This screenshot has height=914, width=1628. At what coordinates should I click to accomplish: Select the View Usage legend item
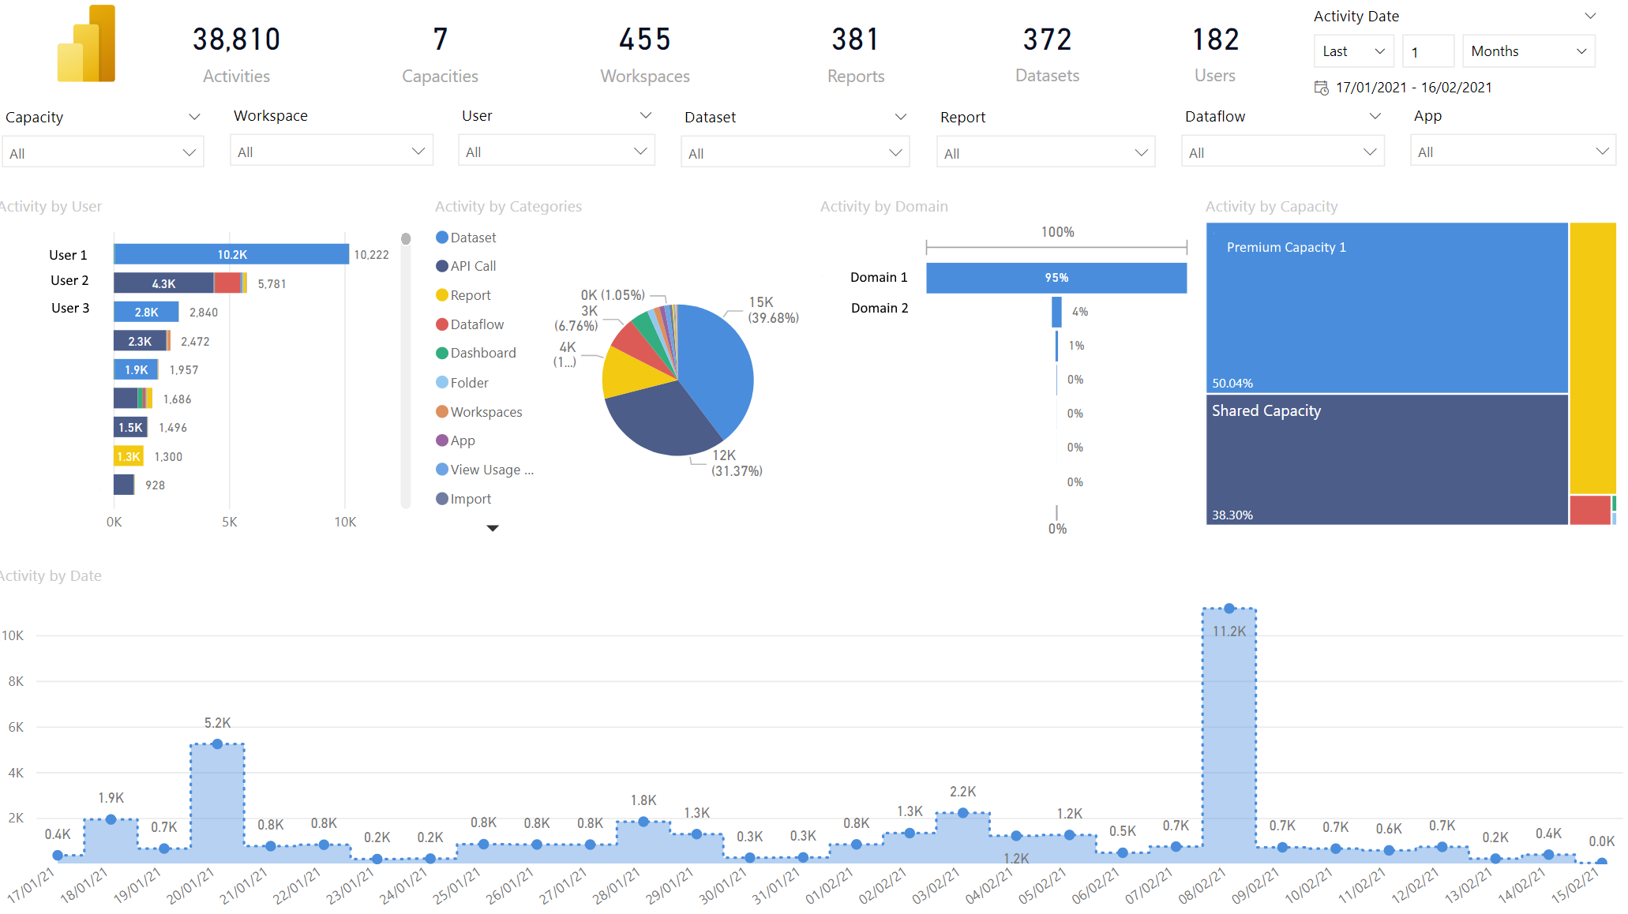(485, 470)
